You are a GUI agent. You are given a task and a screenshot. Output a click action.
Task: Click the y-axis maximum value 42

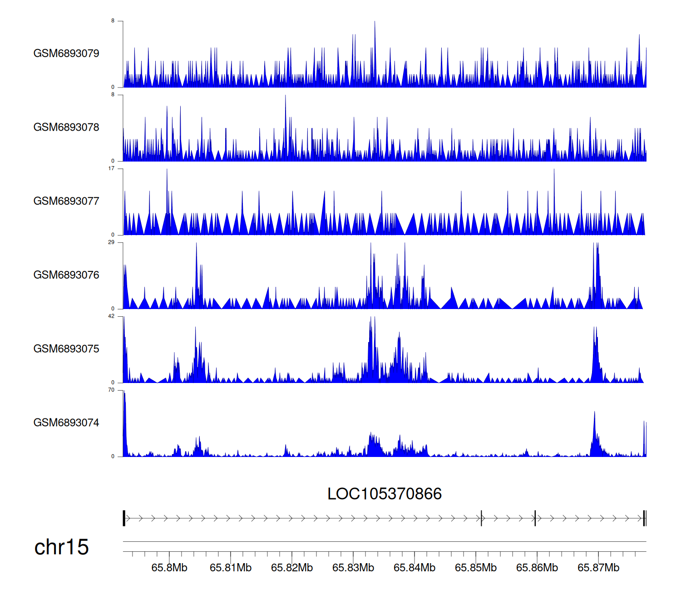111,316
